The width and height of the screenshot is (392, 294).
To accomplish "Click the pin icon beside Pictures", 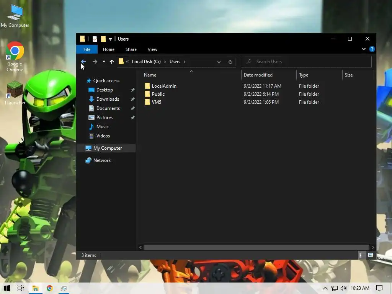I will click(x=133, y=118).
